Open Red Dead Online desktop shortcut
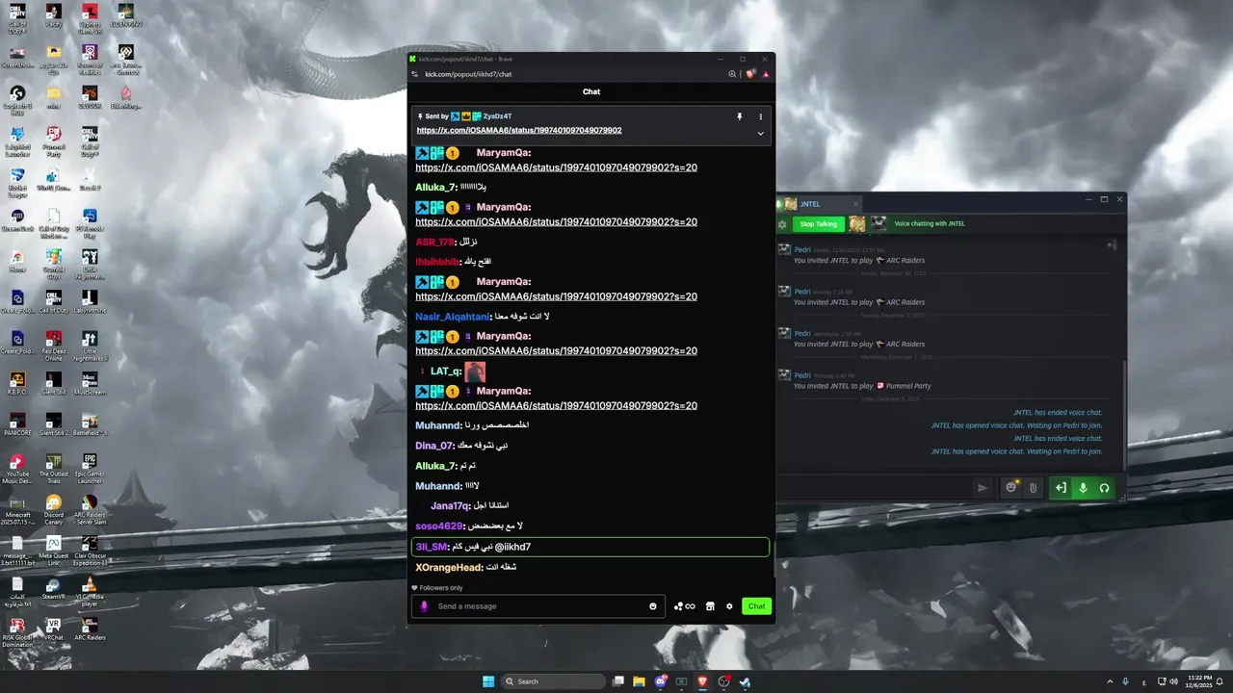 pyautogui.click(x=53, y=346)
